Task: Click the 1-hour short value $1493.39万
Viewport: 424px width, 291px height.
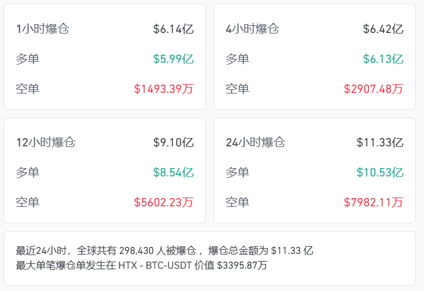Action: click(163, 89)
